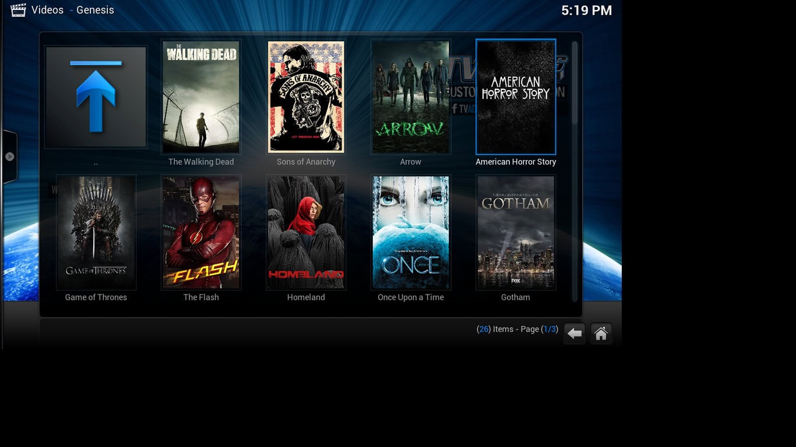Screen dimensions: 796x447
Task: Click the 'American Horror Story' title label
Action: tap(516, 162)
